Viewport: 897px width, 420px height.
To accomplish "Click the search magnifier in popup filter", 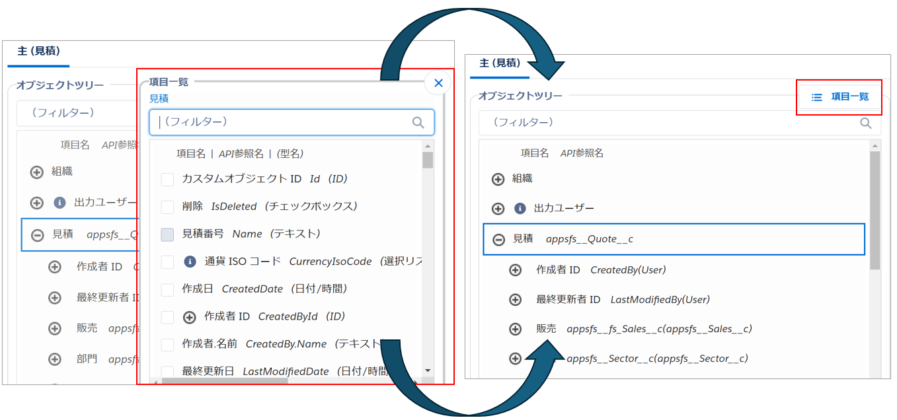I will [418, 122].
